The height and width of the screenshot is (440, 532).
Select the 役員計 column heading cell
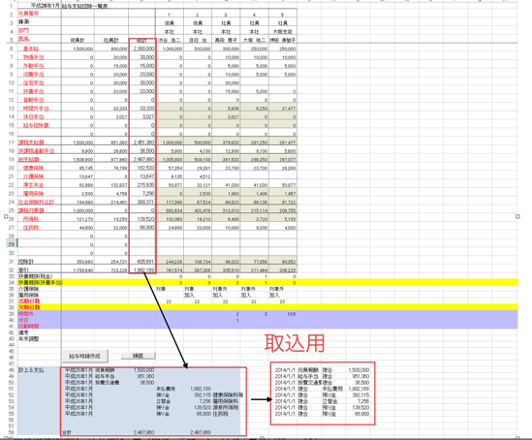pos(78,40)
